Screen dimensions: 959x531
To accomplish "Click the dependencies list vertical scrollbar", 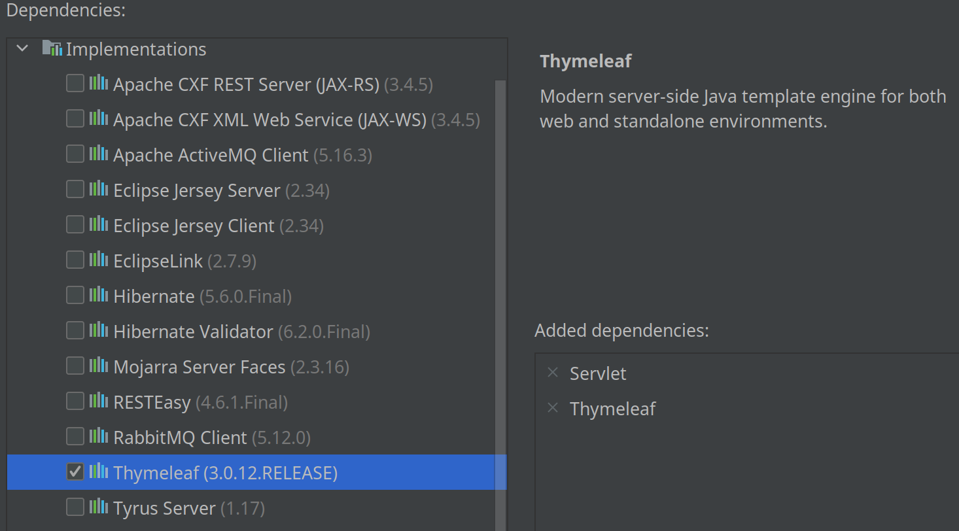I will click(x=500, y=262).
